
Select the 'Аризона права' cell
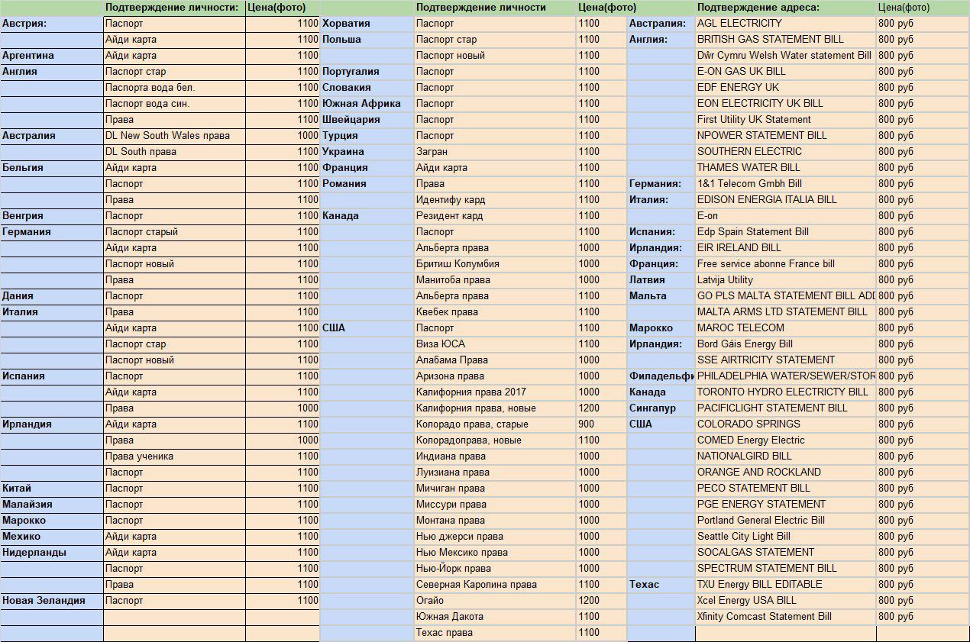495,376
